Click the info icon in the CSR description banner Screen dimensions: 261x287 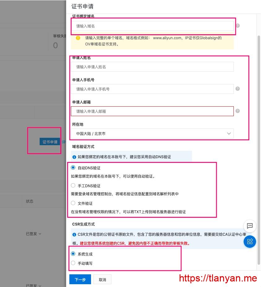[x=74, y=235]
